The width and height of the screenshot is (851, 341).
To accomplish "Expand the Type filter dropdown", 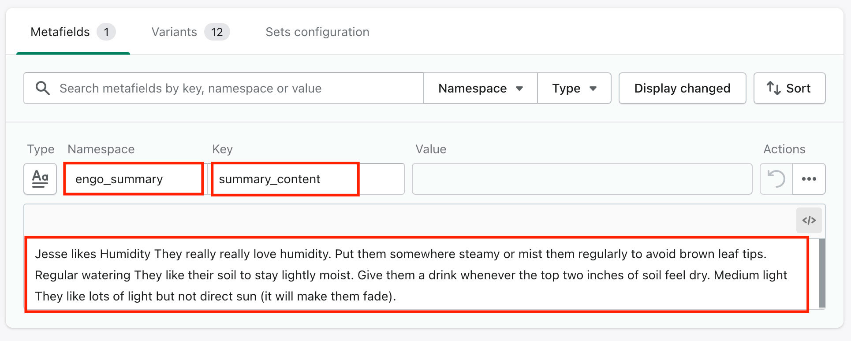I will 575,88.
